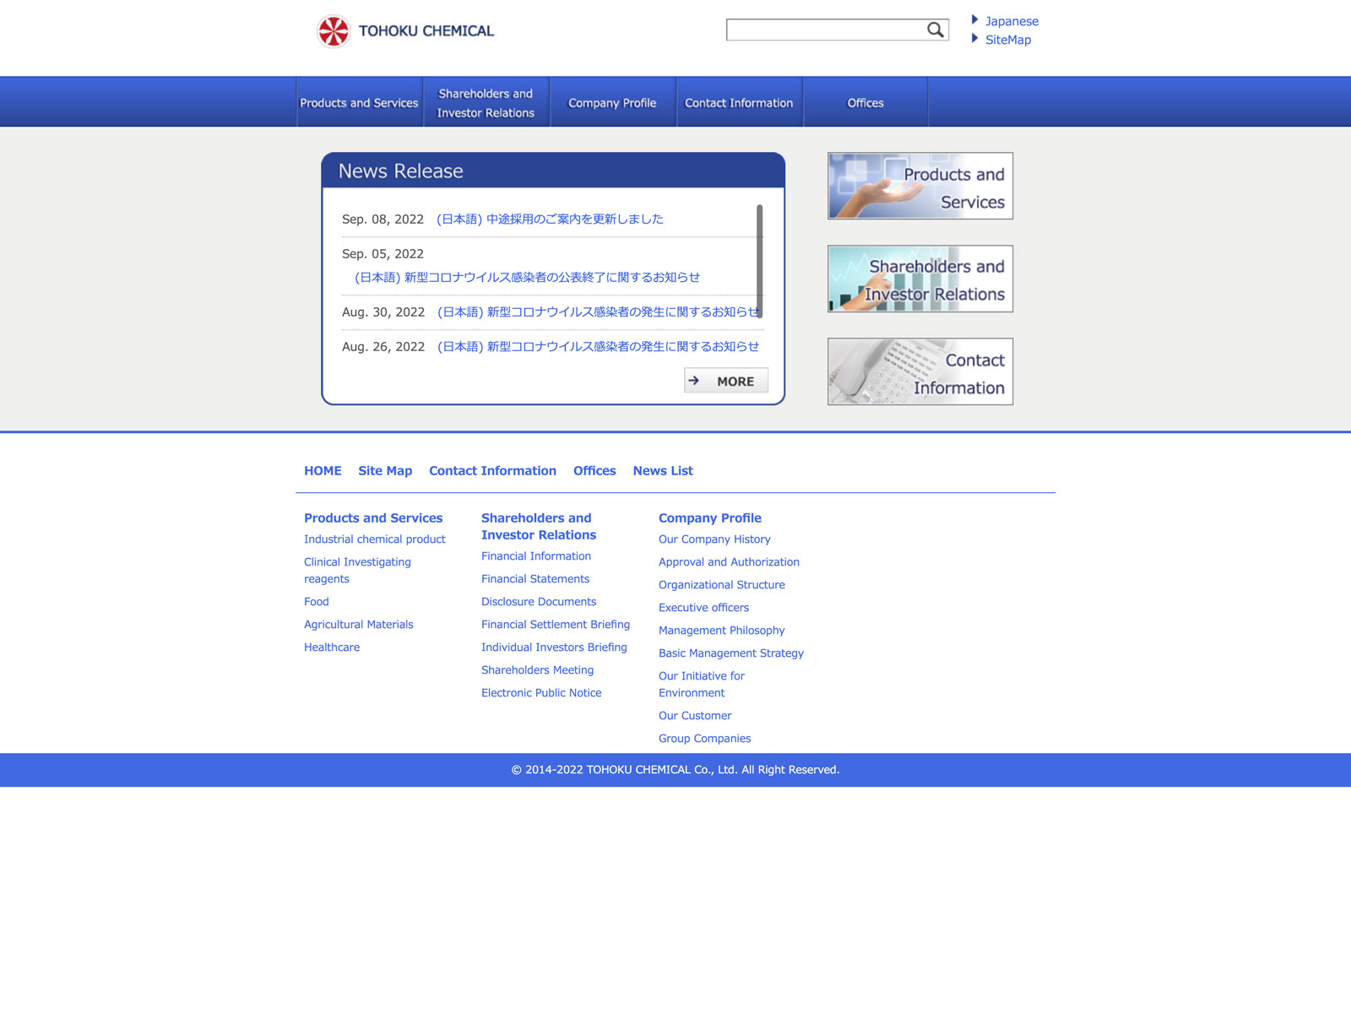The image size is (1351, 1013).
Task: Click the search input field
Action: pyautogui.click(x=824, y=30)
